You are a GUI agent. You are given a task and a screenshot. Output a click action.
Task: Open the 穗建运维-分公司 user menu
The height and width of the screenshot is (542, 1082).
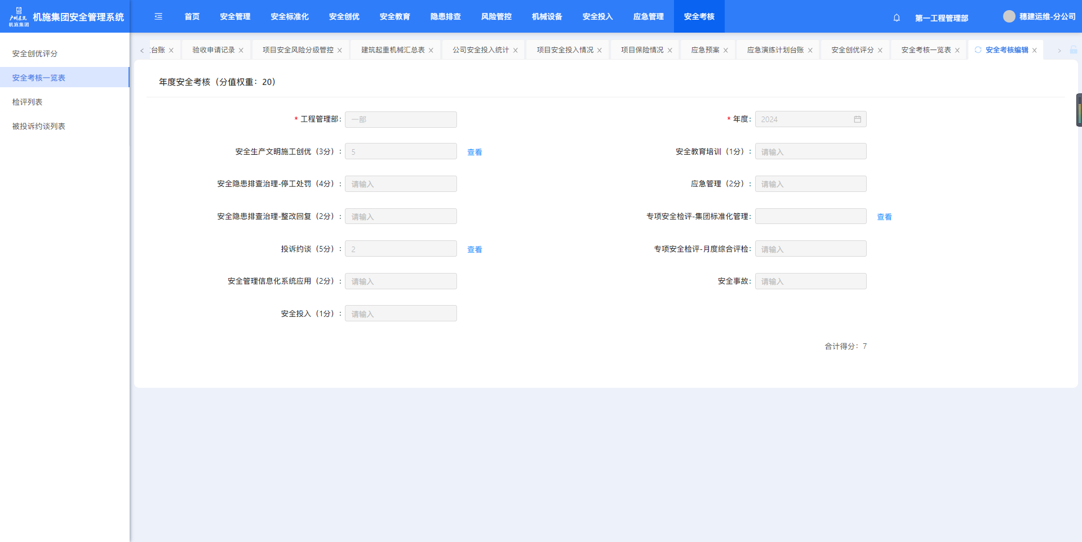click(1047, 17)
